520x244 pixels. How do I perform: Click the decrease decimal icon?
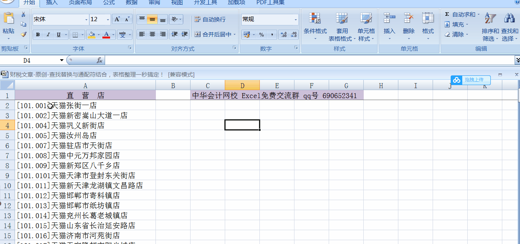tap(294, 35)
